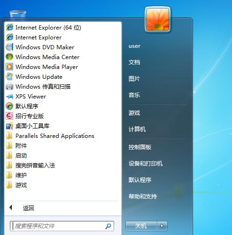Open 游戏 in the right pane
Image resolution: width=232 pixels, height=235 pixels.
[x=134, y=113]
